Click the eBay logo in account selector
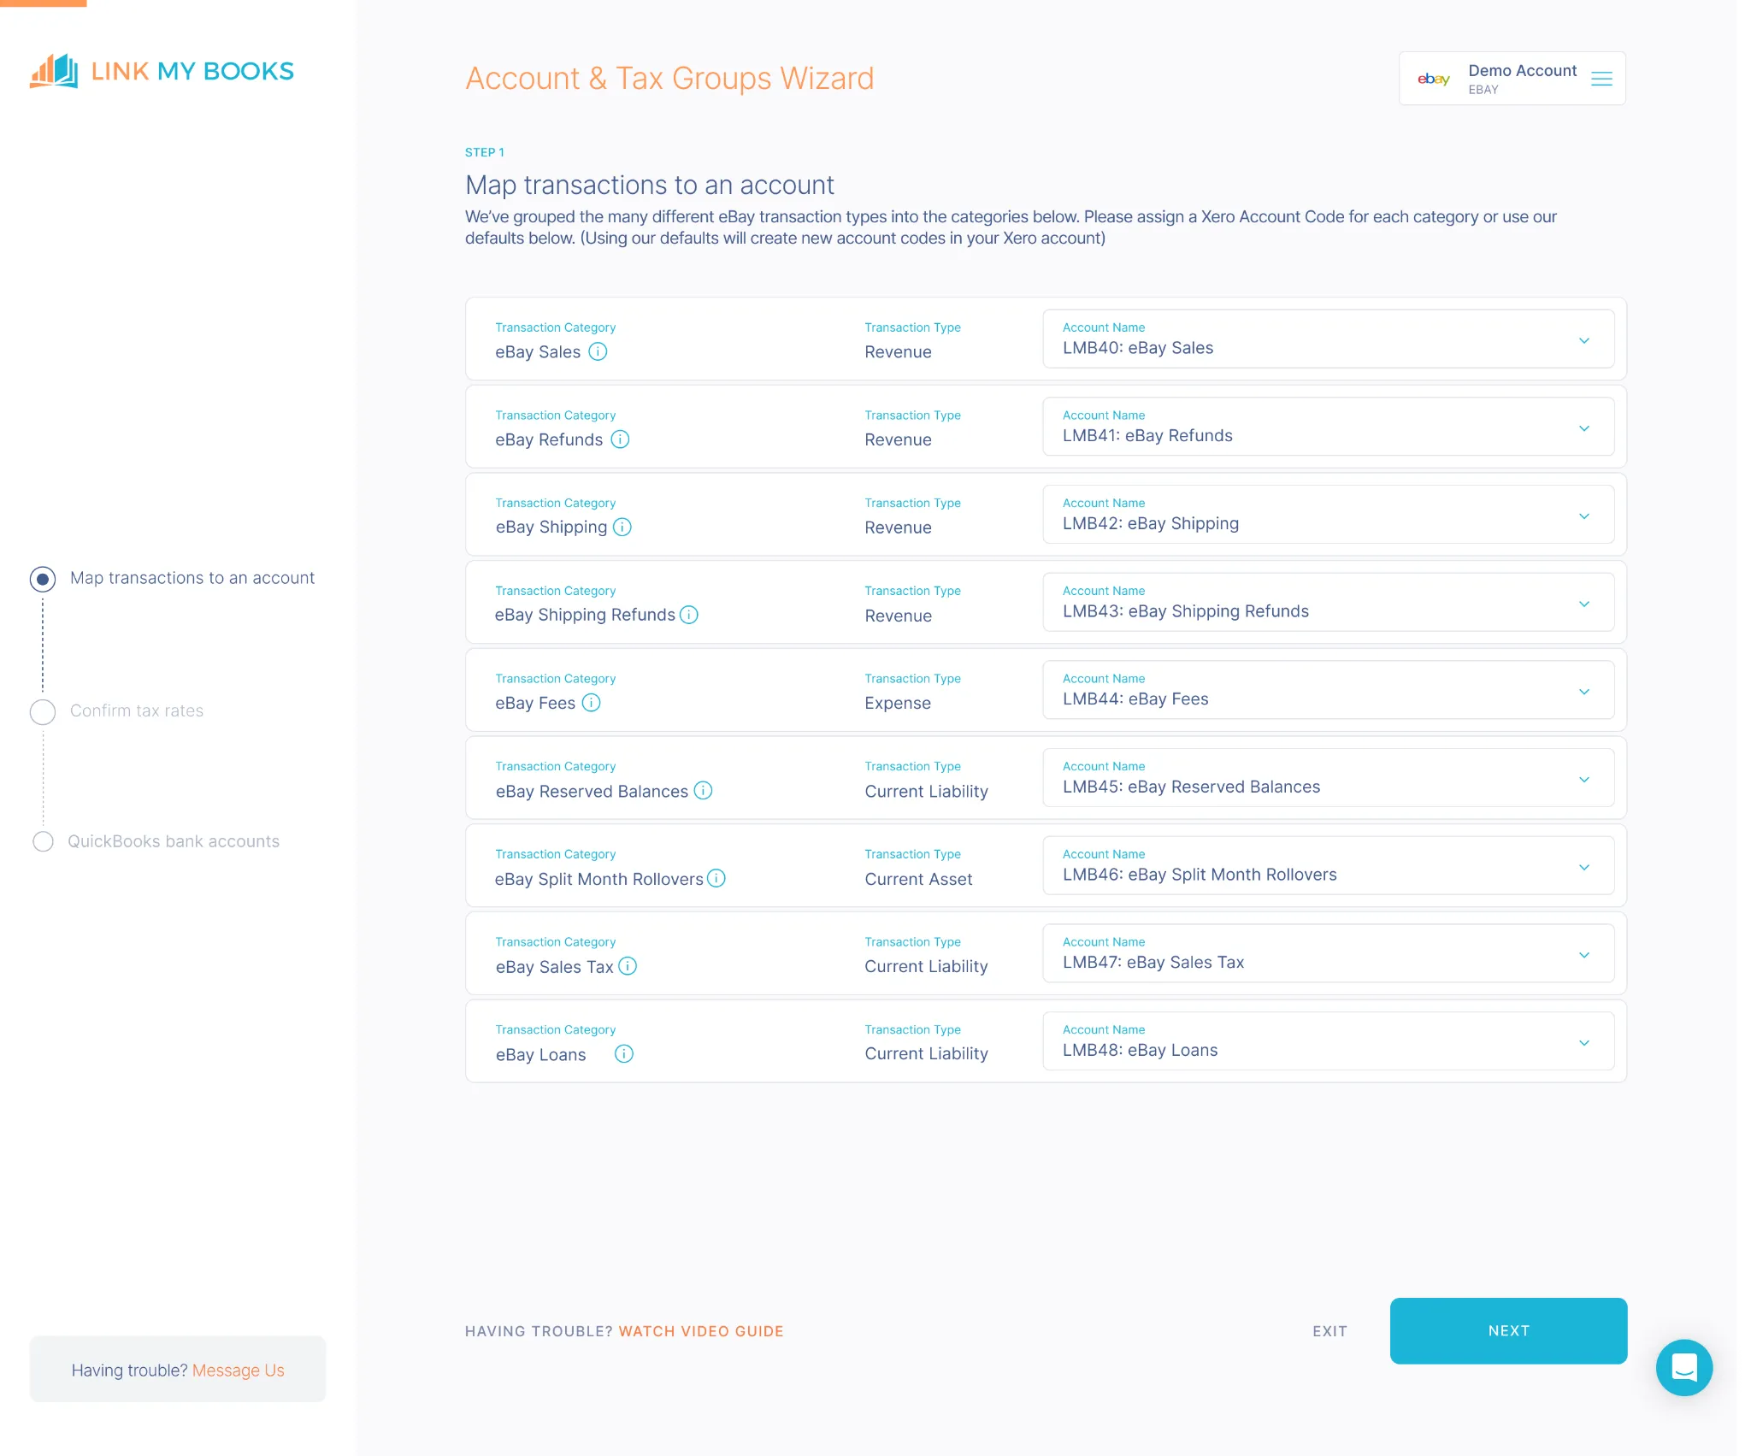This screenshot has width=1751, height=1456. tap(1434, 79)
